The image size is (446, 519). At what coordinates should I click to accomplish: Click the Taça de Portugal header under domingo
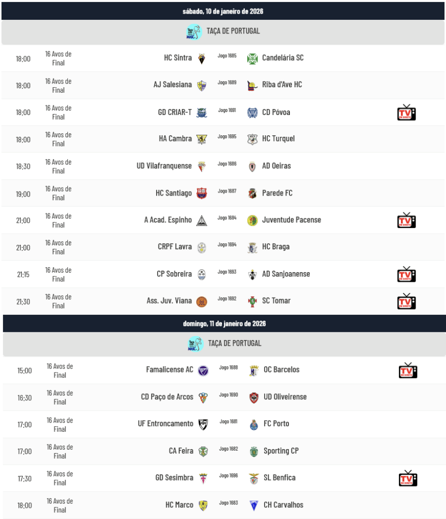[x=234, y=343]
